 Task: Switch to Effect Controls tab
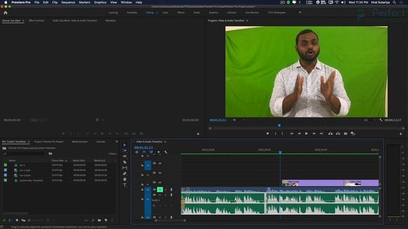36,20
